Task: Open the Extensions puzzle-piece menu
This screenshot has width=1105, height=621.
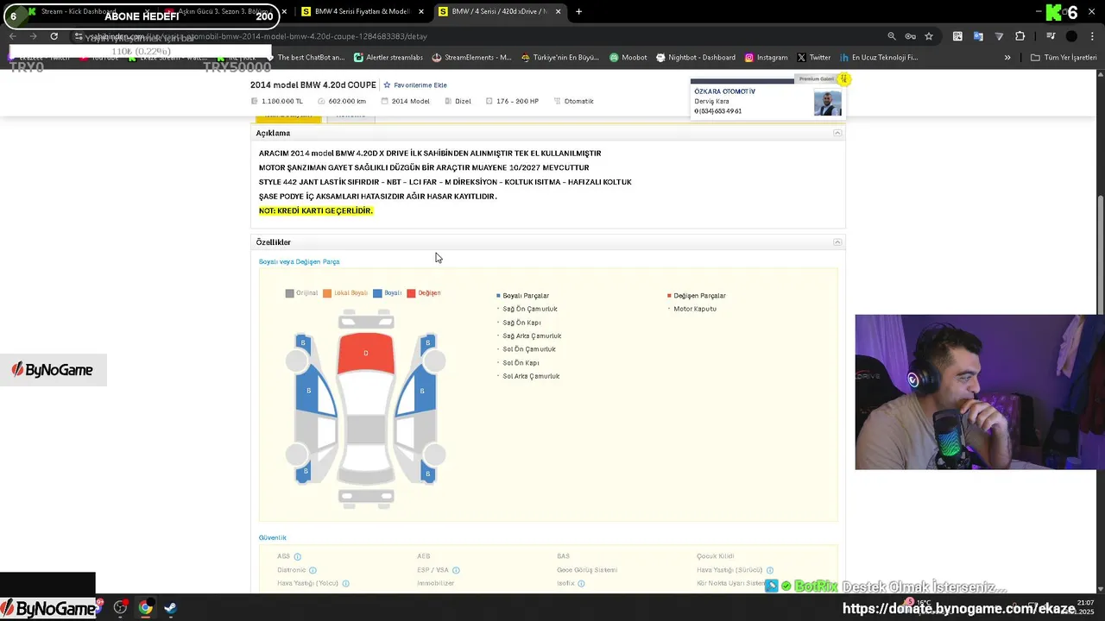Action: click(1020, 36)
